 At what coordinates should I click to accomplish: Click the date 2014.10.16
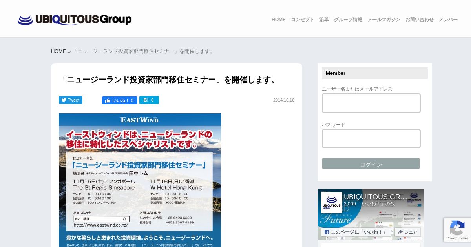[284, 100]
